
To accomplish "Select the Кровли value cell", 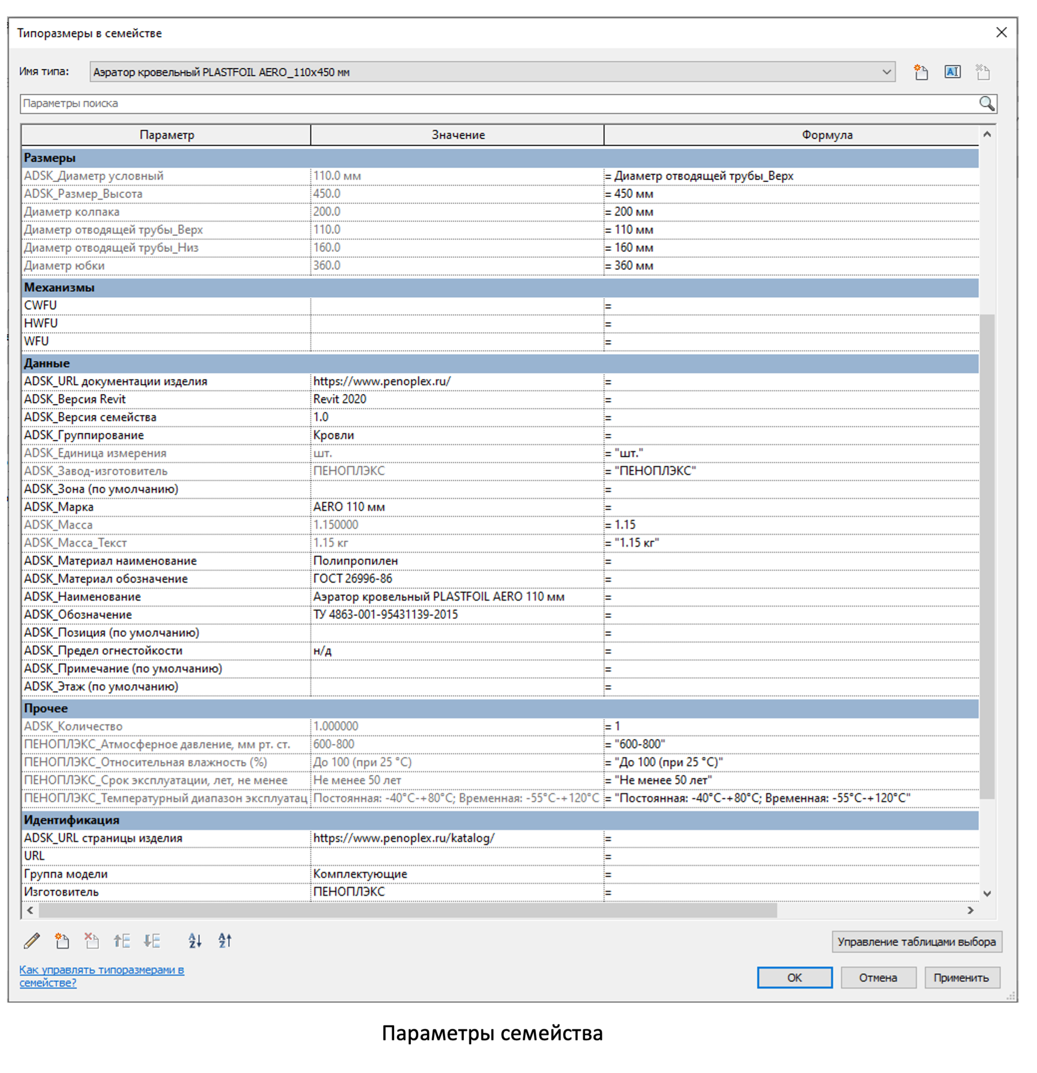I will coord(457,435).
